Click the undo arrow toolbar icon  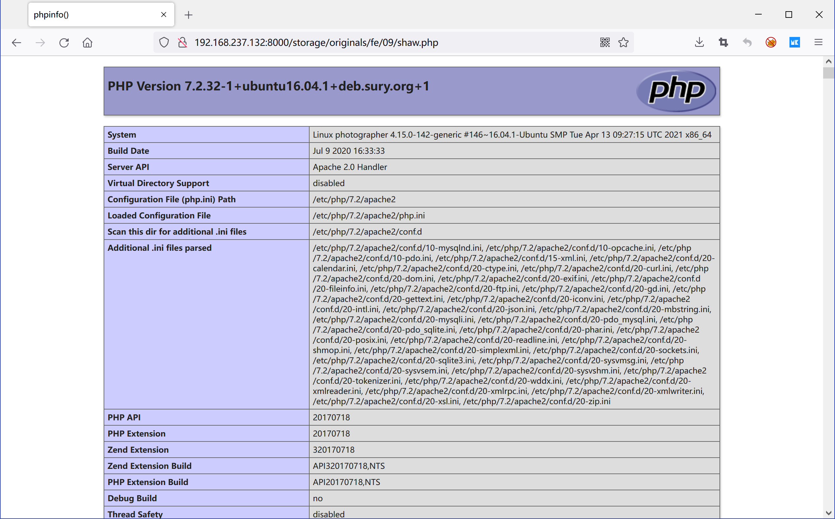747,43
